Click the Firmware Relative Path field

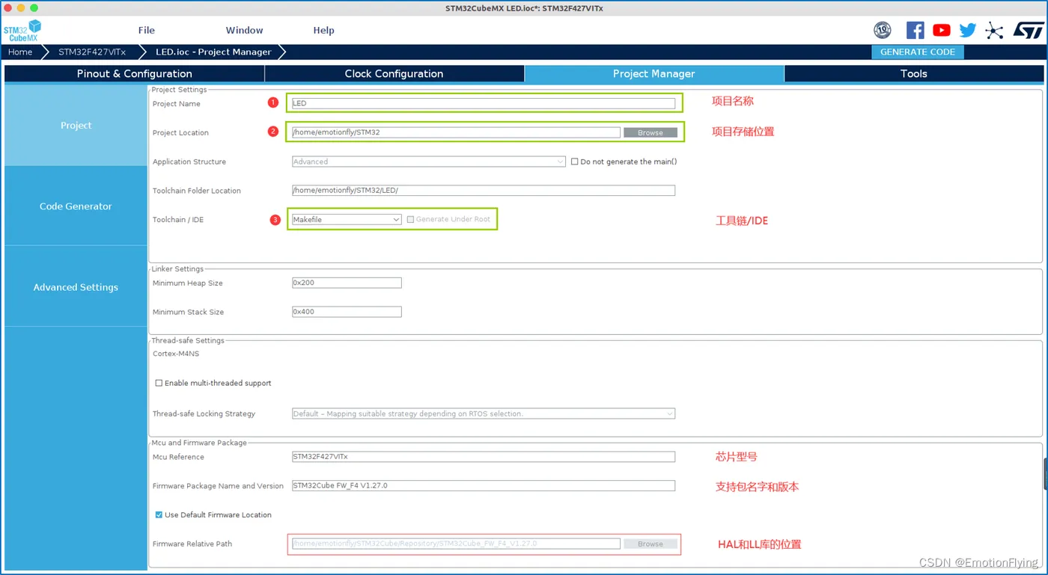click(456, 544)
